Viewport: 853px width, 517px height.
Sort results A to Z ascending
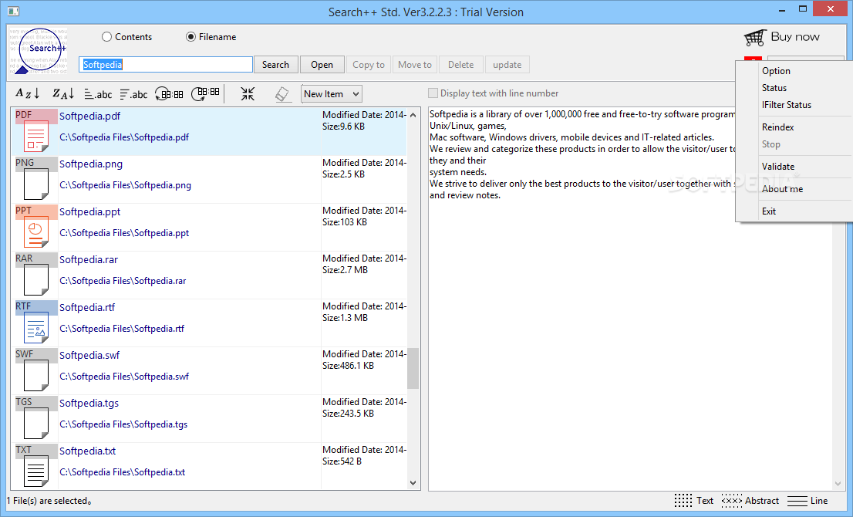coord(28,93)
